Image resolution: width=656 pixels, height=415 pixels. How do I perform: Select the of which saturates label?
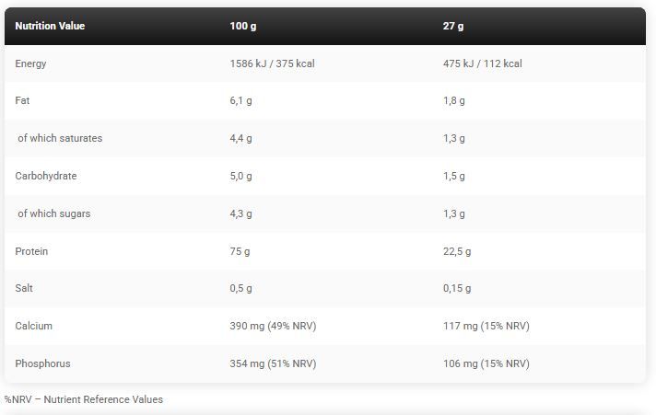coord(60,138)
